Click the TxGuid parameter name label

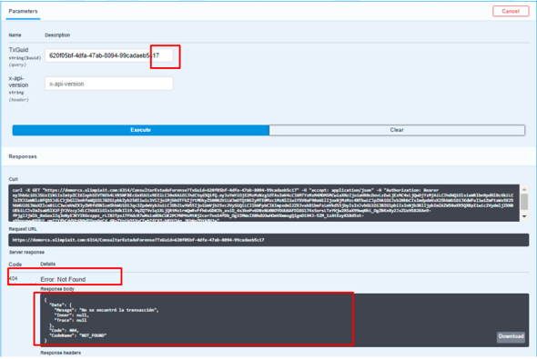[18, 50]
